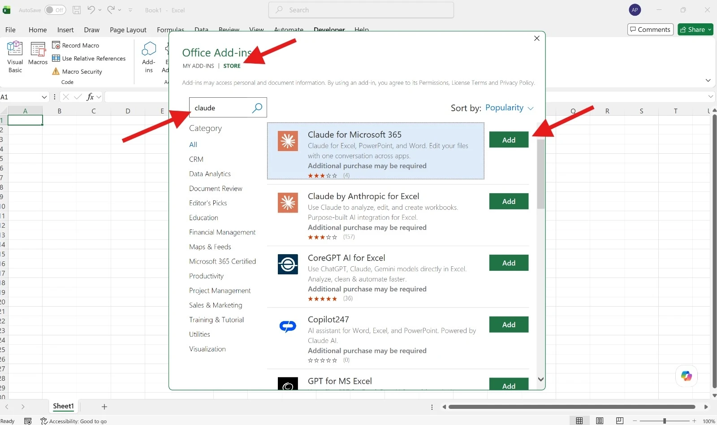The image size is (717, 425).
Task: Filter by Financial Management category
Action: 222,232
